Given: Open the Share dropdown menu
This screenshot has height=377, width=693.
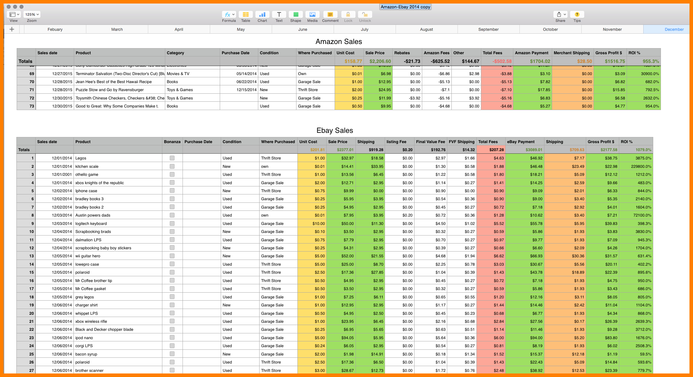Looking at the screenshot, I should coord(560,14).
